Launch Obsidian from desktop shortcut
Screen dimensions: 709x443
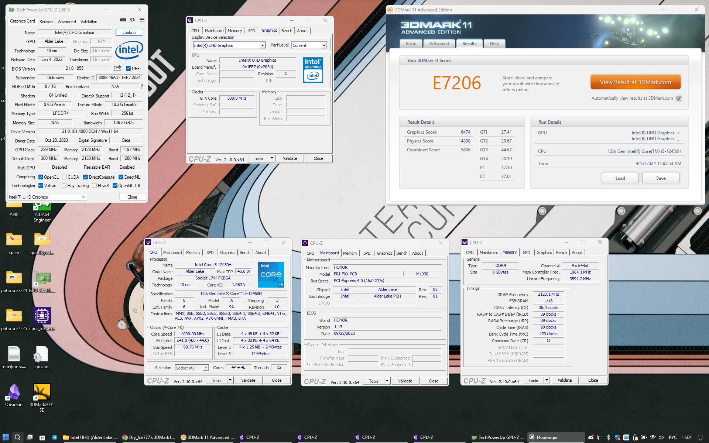[x=14, y=395]
